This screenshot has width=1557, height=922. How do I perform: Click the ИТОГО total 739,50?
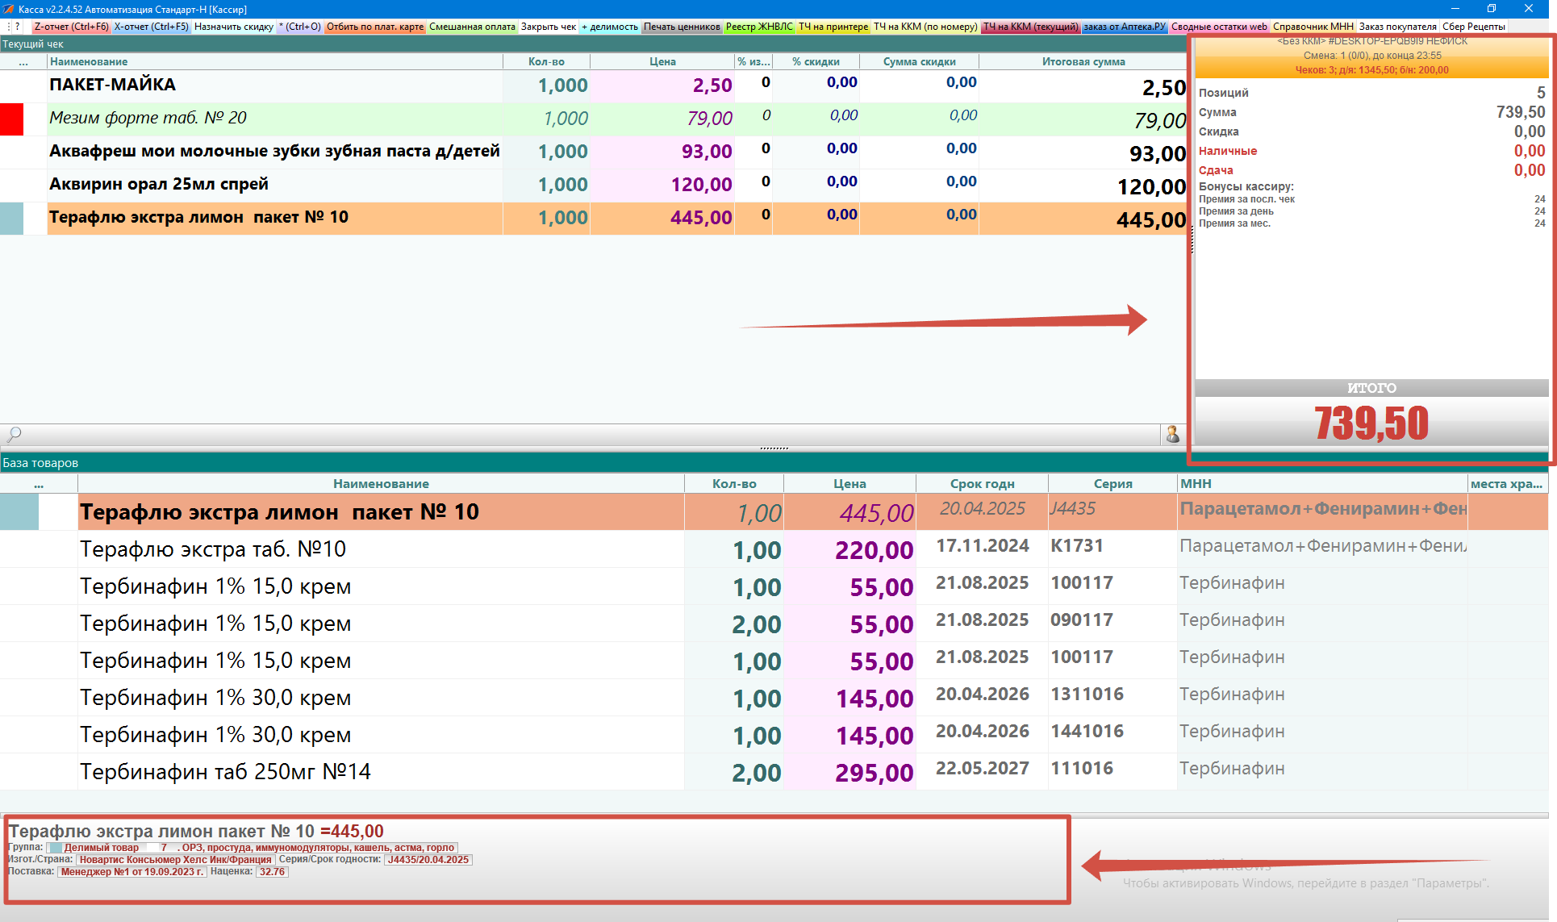click(x=1371, y=423)
